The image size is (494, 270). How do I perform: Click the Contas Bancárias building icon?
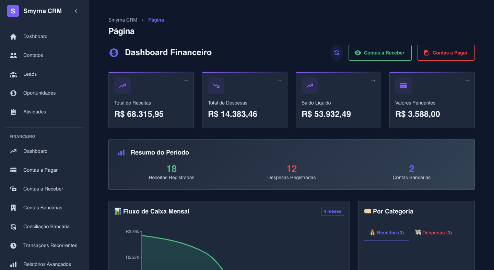[13, 208]
